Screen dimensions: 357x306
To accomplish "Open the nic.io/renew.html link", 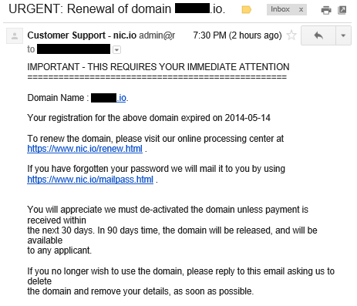I will pos(85,149).
